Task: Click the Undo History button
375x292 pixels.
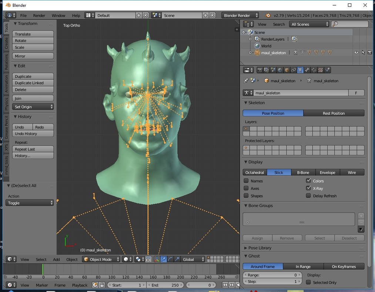Action: (x=33, y=134)
